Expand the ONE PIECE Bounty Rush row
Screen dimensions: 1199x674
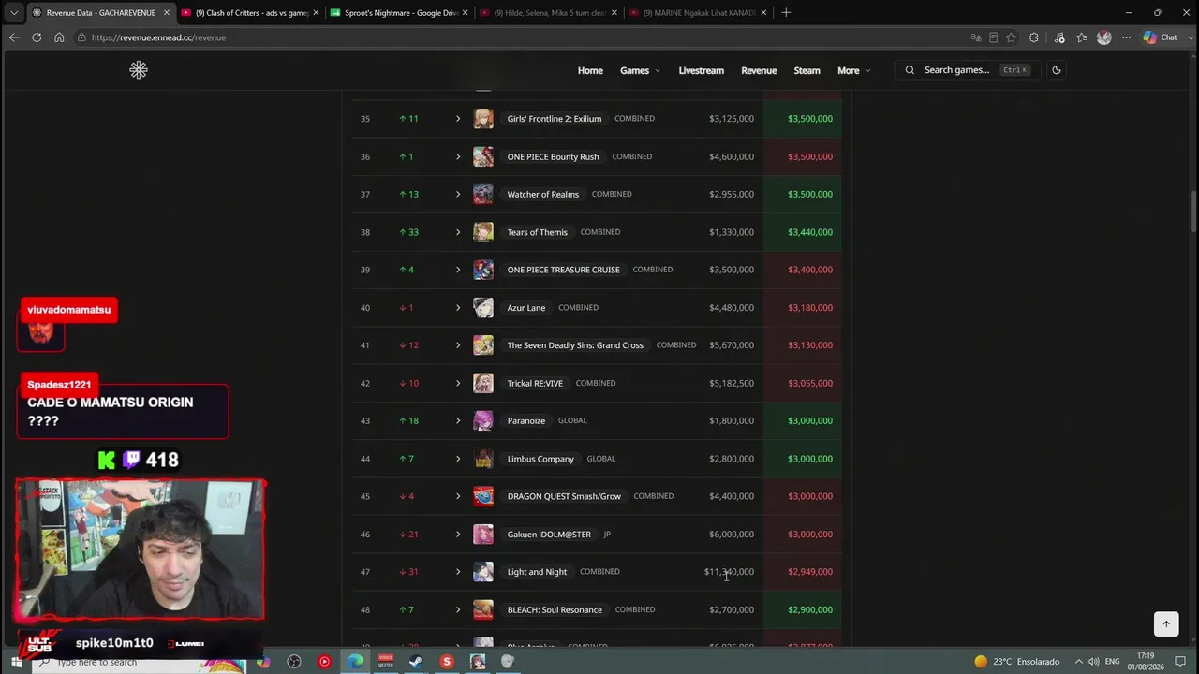458,156
